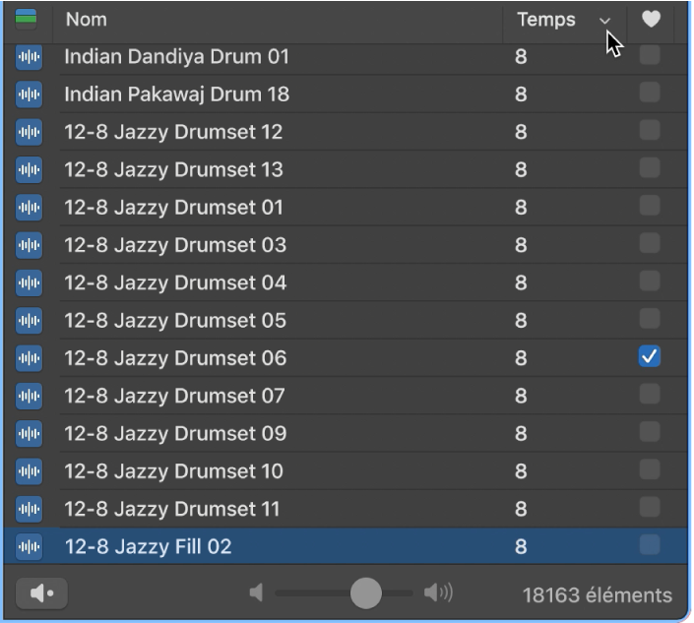Click audio loop icon for Indian Pakawaj Drum 18
The image size is (694, 623).
(x=30, y=94)
